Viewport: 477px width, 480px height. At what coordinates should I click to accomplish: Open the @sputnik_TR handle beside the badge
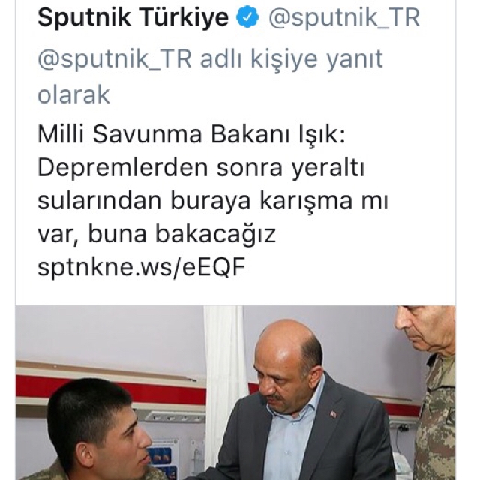tap(344, 18)
